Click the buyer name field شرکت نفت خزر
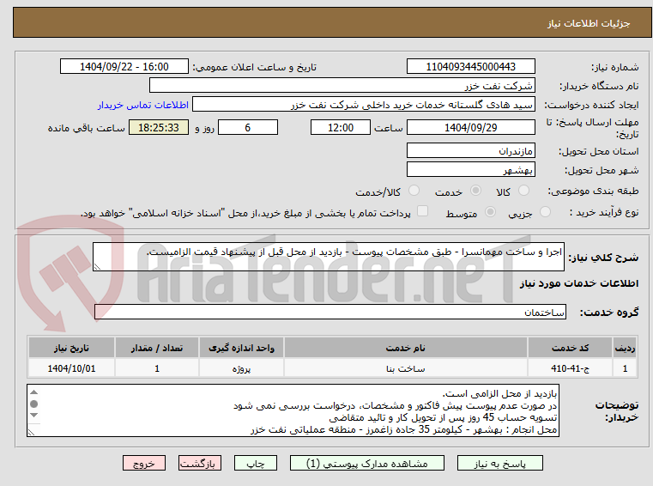 (342, 86)
